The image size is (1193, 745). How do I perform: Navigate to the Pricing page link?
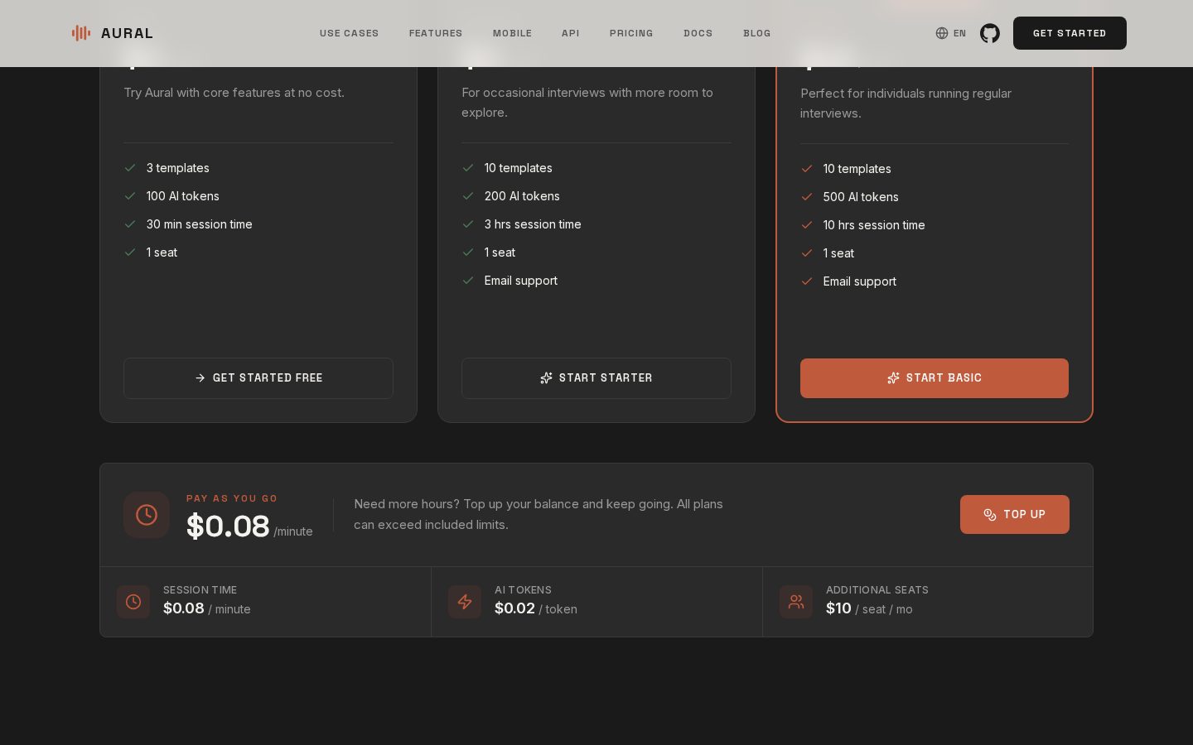click(x=631, y=33)
